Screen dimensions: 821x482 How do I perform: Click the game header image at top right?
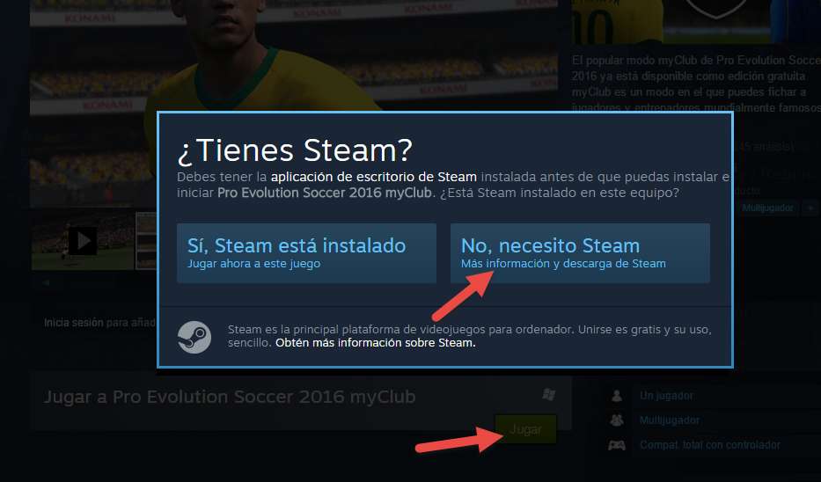[696, 21]
